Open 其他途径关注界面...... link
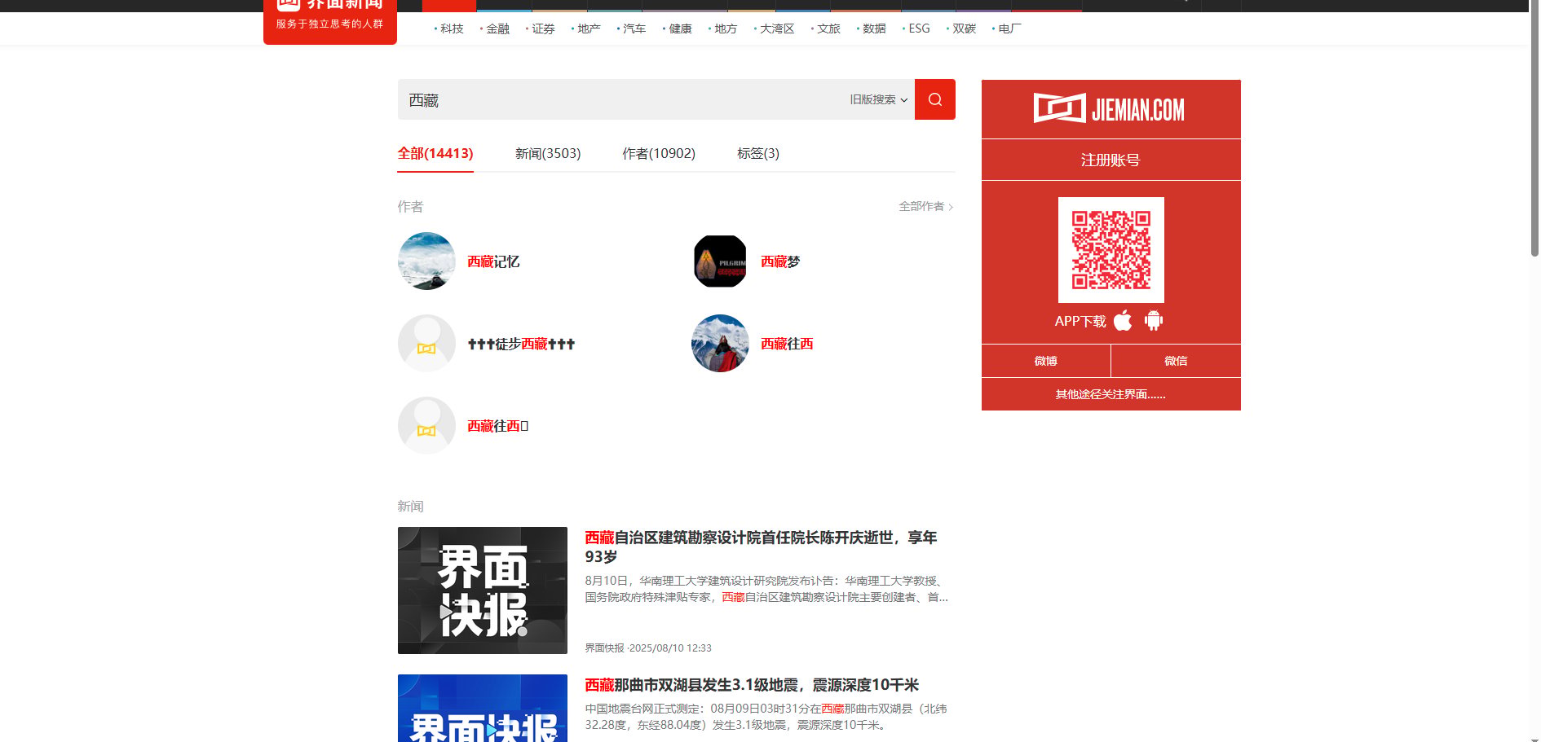Image resolution: width=1541 pixels, height=742 pixels. point(1110,394)
